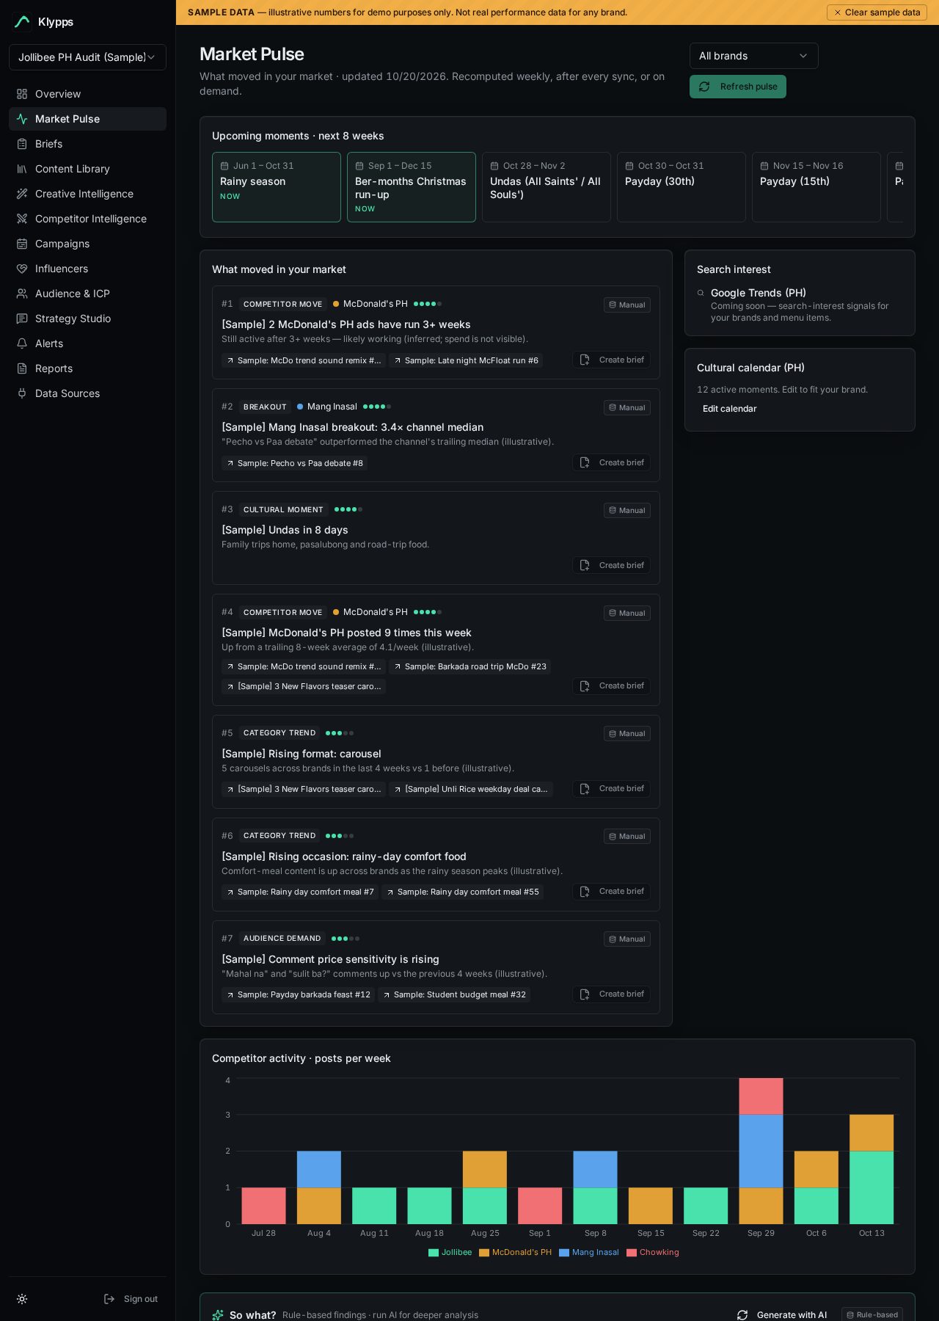The height and width of the screenshot is (1321, 939).
Task: Open the All brands dropdown
Action: click(x=753, y=56)
